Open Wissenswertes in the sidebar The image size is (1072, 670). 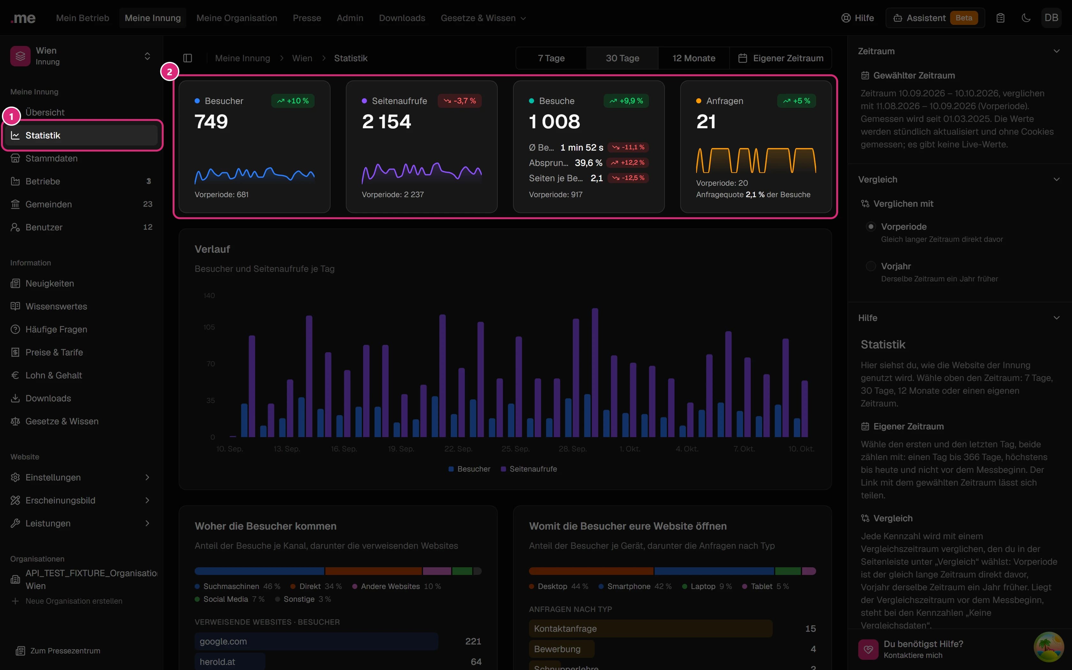82,306
